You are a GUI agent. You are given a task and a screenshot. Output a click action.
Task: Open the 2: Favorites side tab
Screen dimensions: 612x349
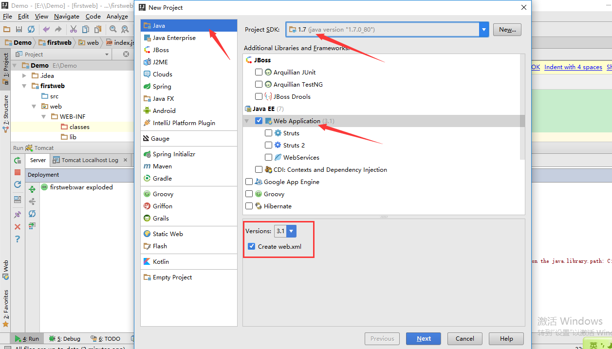6,308
